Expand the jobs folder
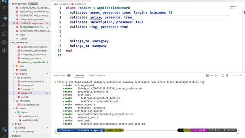The image size is (245, 138). [x=14, y=66]
